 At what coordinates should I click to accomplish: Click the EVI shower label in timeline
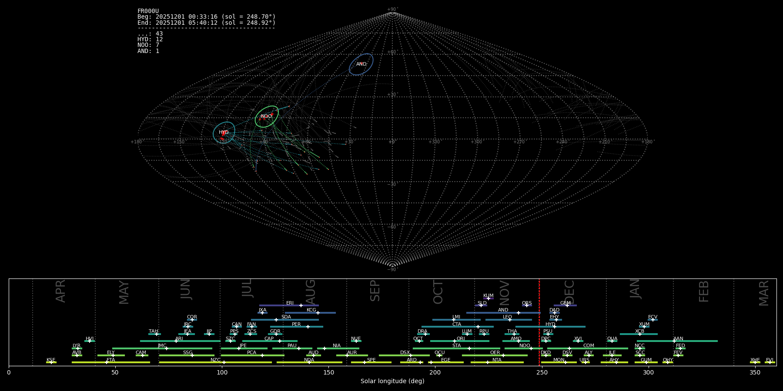[x=770, y=360]
